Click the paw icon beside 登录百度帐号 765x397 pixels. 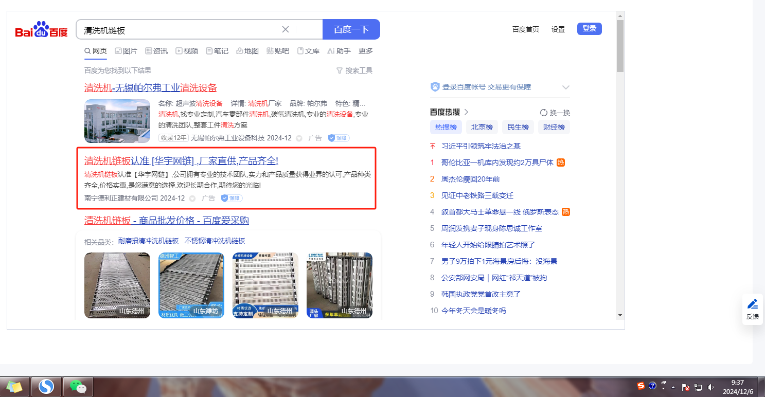pos(435,87)
